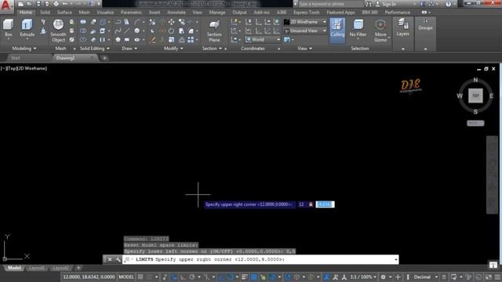Select the Move Gizmo tool
The width and height of the screenshot is (502, 282).
tap(380, 31)
